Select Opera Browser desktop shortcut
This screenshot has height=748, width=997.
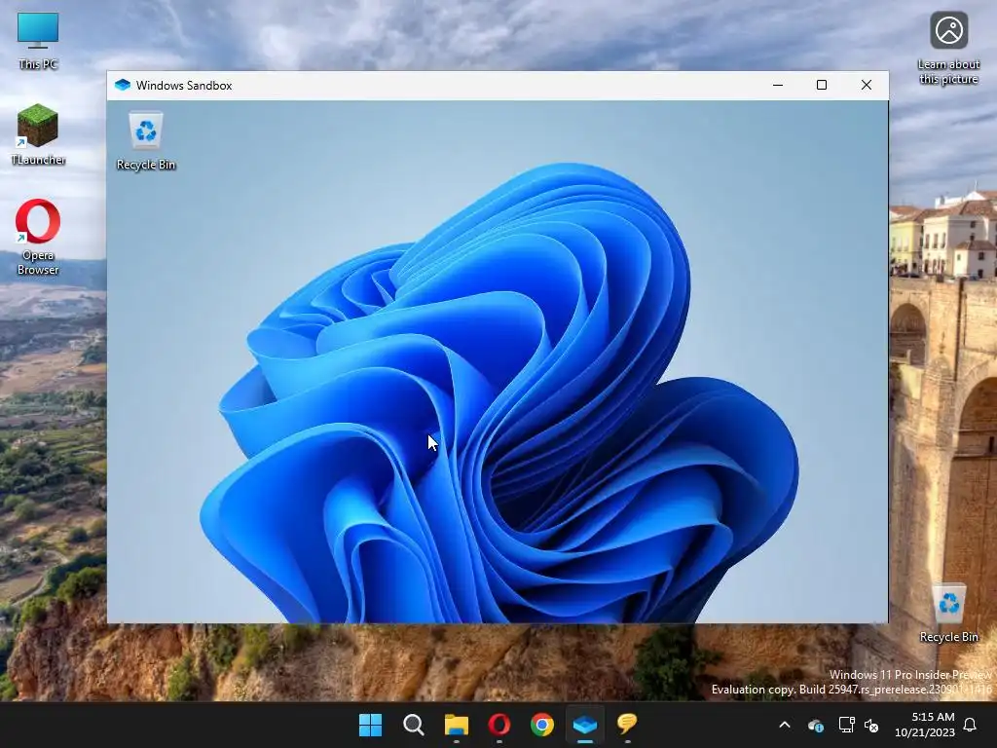coord(38,238)
